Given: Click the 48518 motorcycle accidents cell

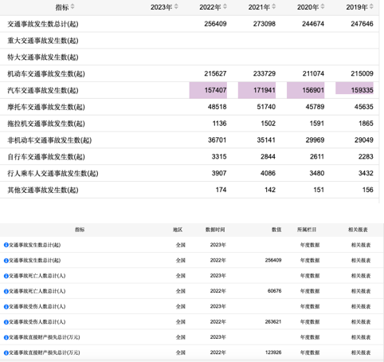Looking at the screenshot, I should click(x=217, y=107).
